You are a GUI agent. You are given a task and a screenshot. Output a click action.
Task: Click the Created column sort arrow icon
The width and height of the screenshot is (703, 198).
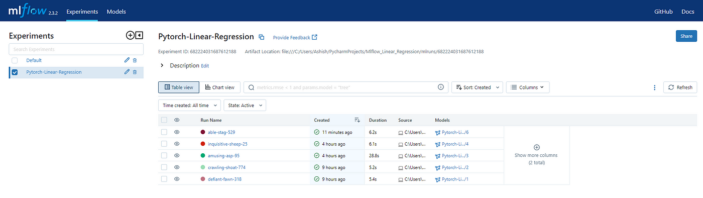357,120
